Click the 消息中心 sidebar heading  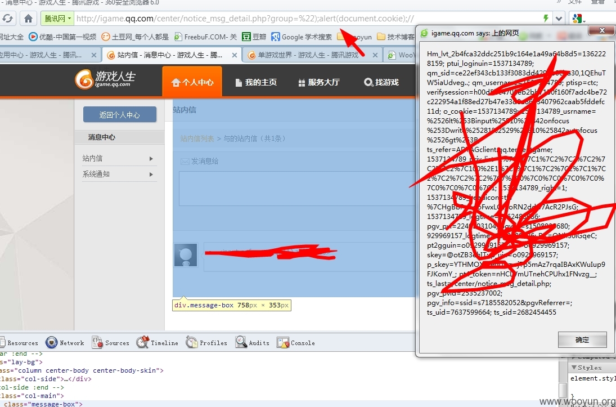(x=101, y=137)
